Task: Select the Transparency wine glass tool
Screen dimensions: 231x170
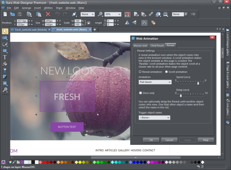Action: tap(5, 70)
